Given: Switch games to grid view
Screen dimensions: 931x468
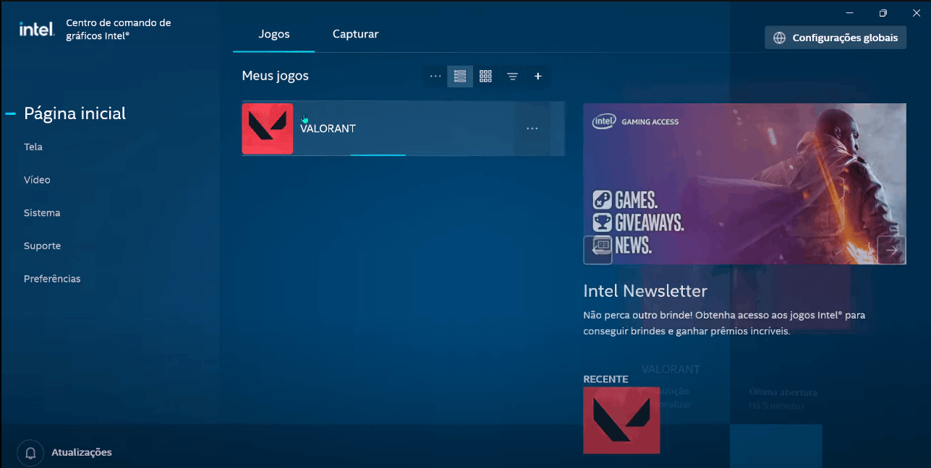Looking at the screenshot, I should point(485,77).
